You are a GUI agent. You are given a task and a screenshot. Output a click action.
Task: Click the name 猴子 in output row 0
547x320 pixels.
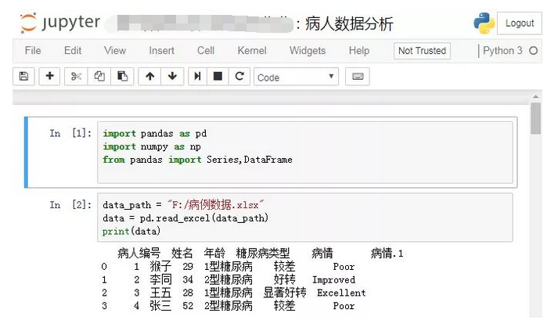(160, 266)
